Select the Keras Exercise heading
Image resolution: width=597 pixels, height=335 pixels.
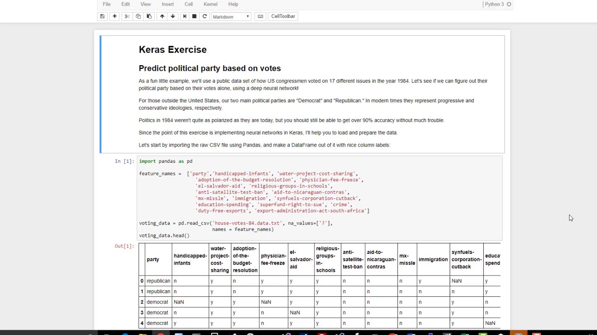173,50
